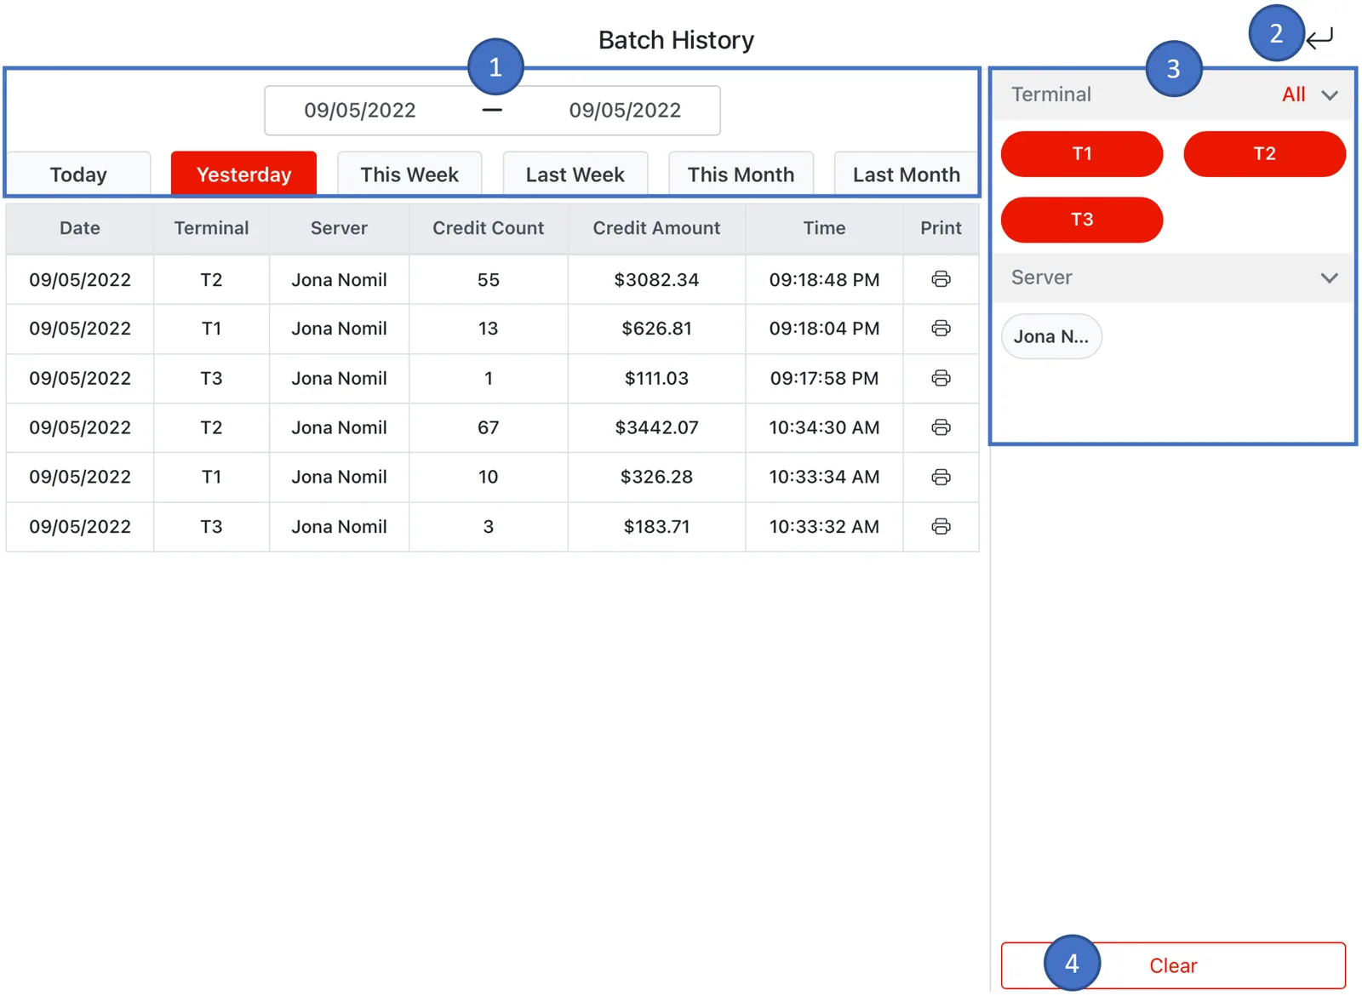Switch to the Today range
The image size is (1362, 996).
tap(78, 174)
